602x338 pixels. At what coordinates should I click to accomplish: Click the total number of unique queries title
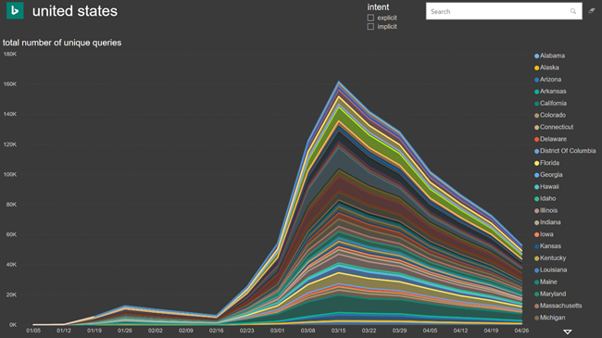[x=62, y=43]
